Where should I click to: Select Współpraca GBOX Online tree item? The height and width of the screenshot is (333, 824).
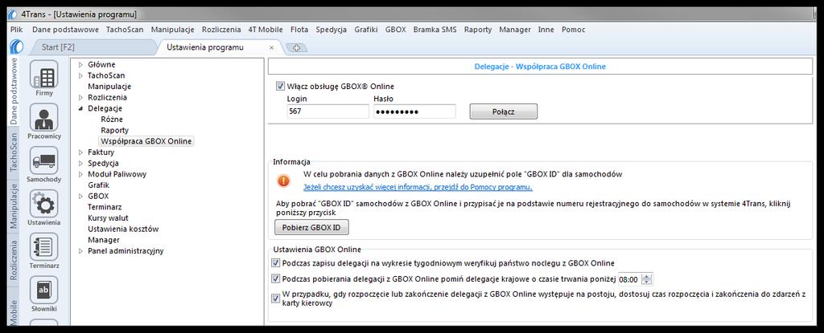[146, 141]
